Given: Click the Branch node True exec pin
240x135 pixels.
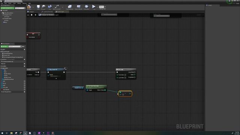Looking at the screenshot, I should (x=38, y=72).
